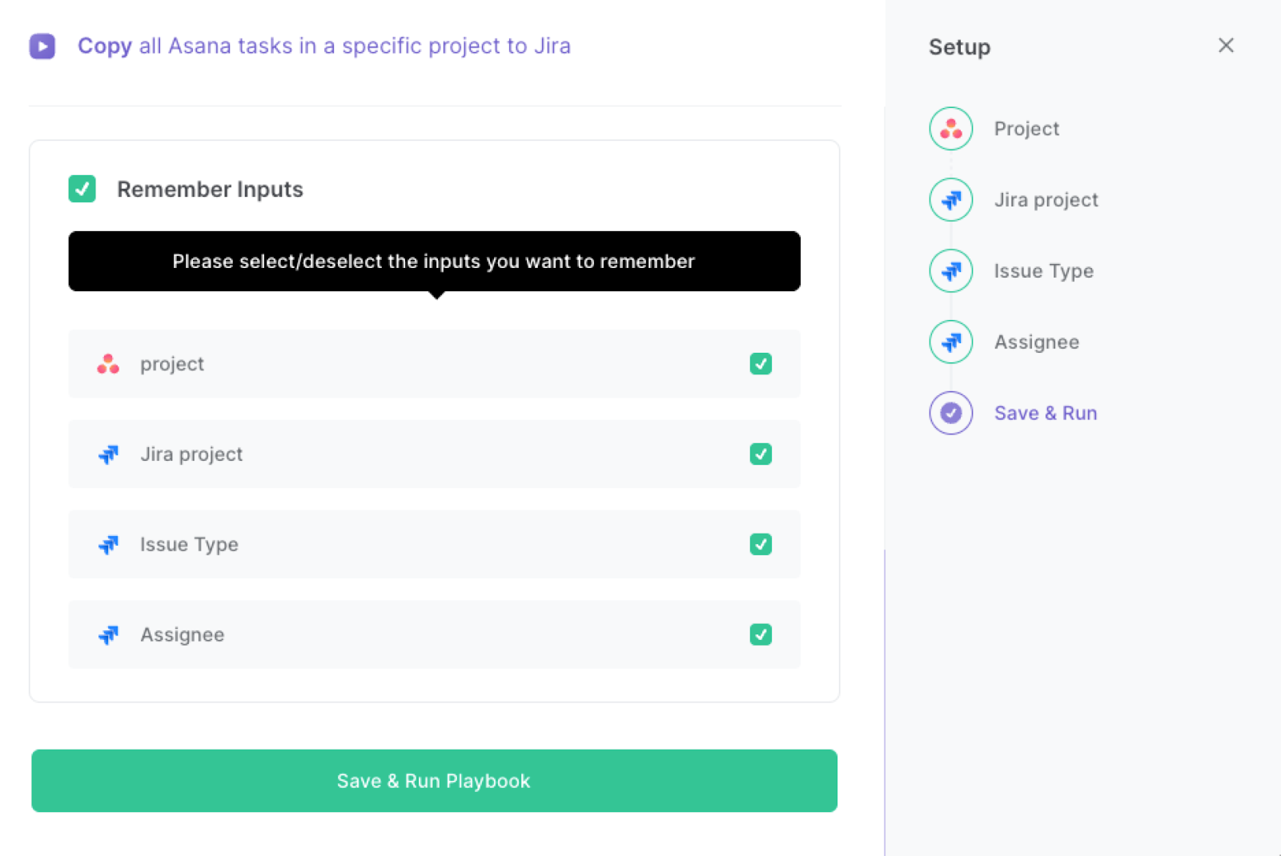Screen dimensions: 1281x856
Task: Open the playbook title link
Action: [324, 46]
